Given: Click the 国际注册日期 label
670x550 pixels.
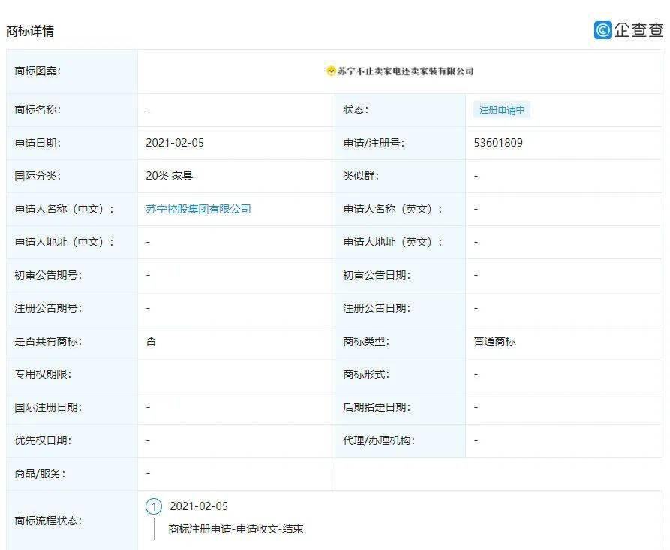Looking at the screenshot, I should click(x=48, y=407).
